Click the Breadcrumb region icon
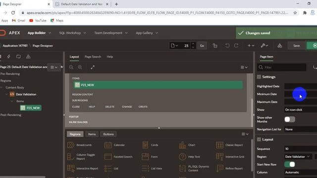This screenshot has height=178, width=317. pyautogui.click(x=71, y=145)
